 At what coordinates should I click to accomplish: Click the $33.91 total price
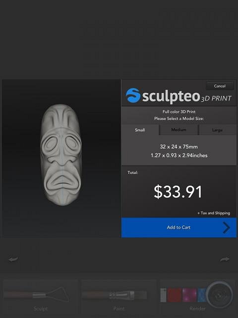coord(178,192)
